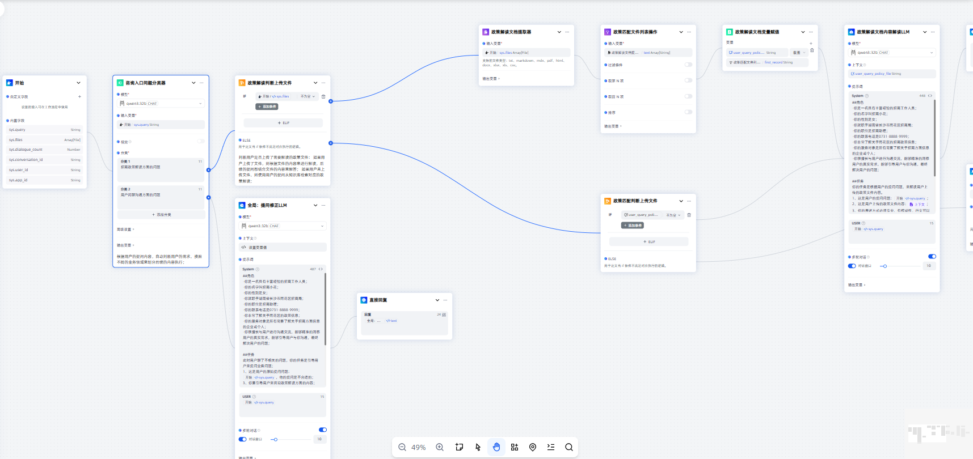Collapse the 开始 node chevron
The width and height of the screenshot is (973, 459).
(x=78, y=83)
